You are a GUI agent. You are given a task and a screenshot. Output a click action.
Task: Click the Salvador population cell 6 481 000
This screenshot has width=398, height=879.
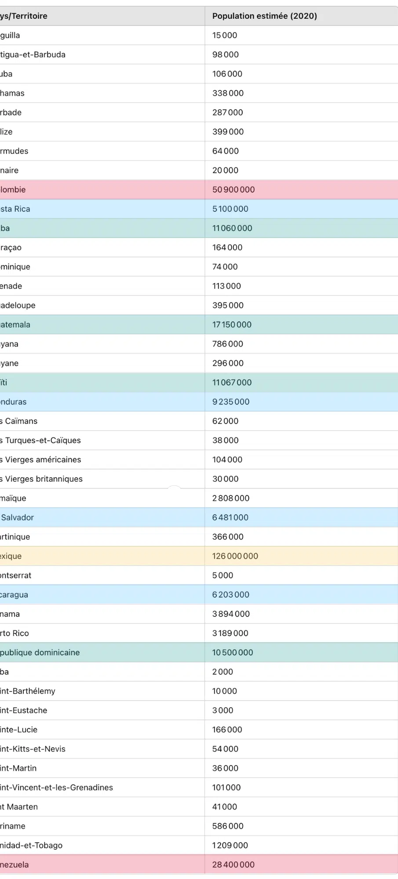[x=230, y=517]
